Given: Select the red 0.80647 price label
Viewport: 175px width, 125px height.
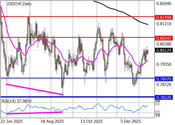Looking at the screenshot, I should [163, 38].
